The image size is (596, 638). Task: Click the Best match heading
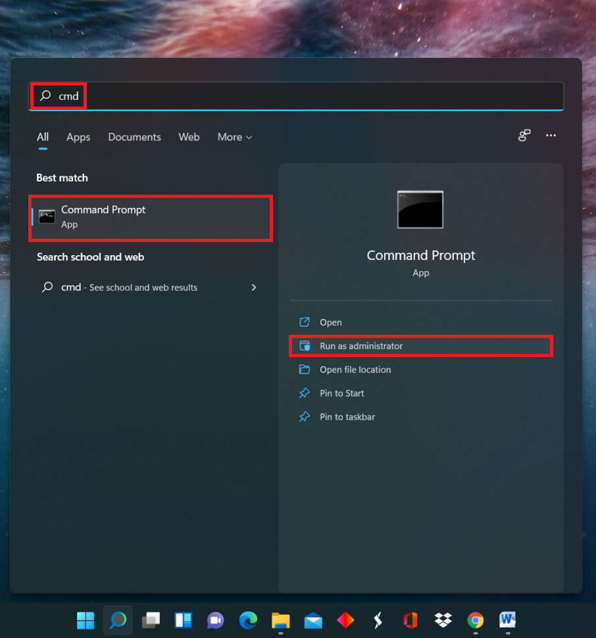click(x=62, y=178)
